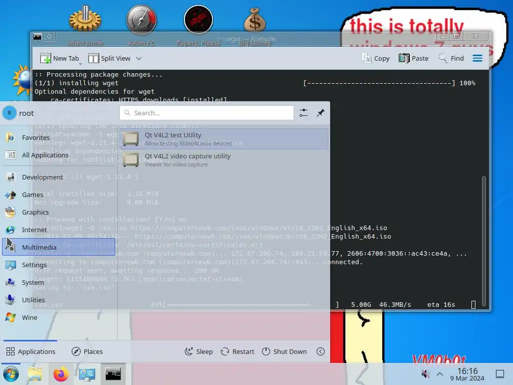This screenshot has height=385, width=513.
Task: Click Paste in Konsole toolbar
Action: click(x=413, y=58)
